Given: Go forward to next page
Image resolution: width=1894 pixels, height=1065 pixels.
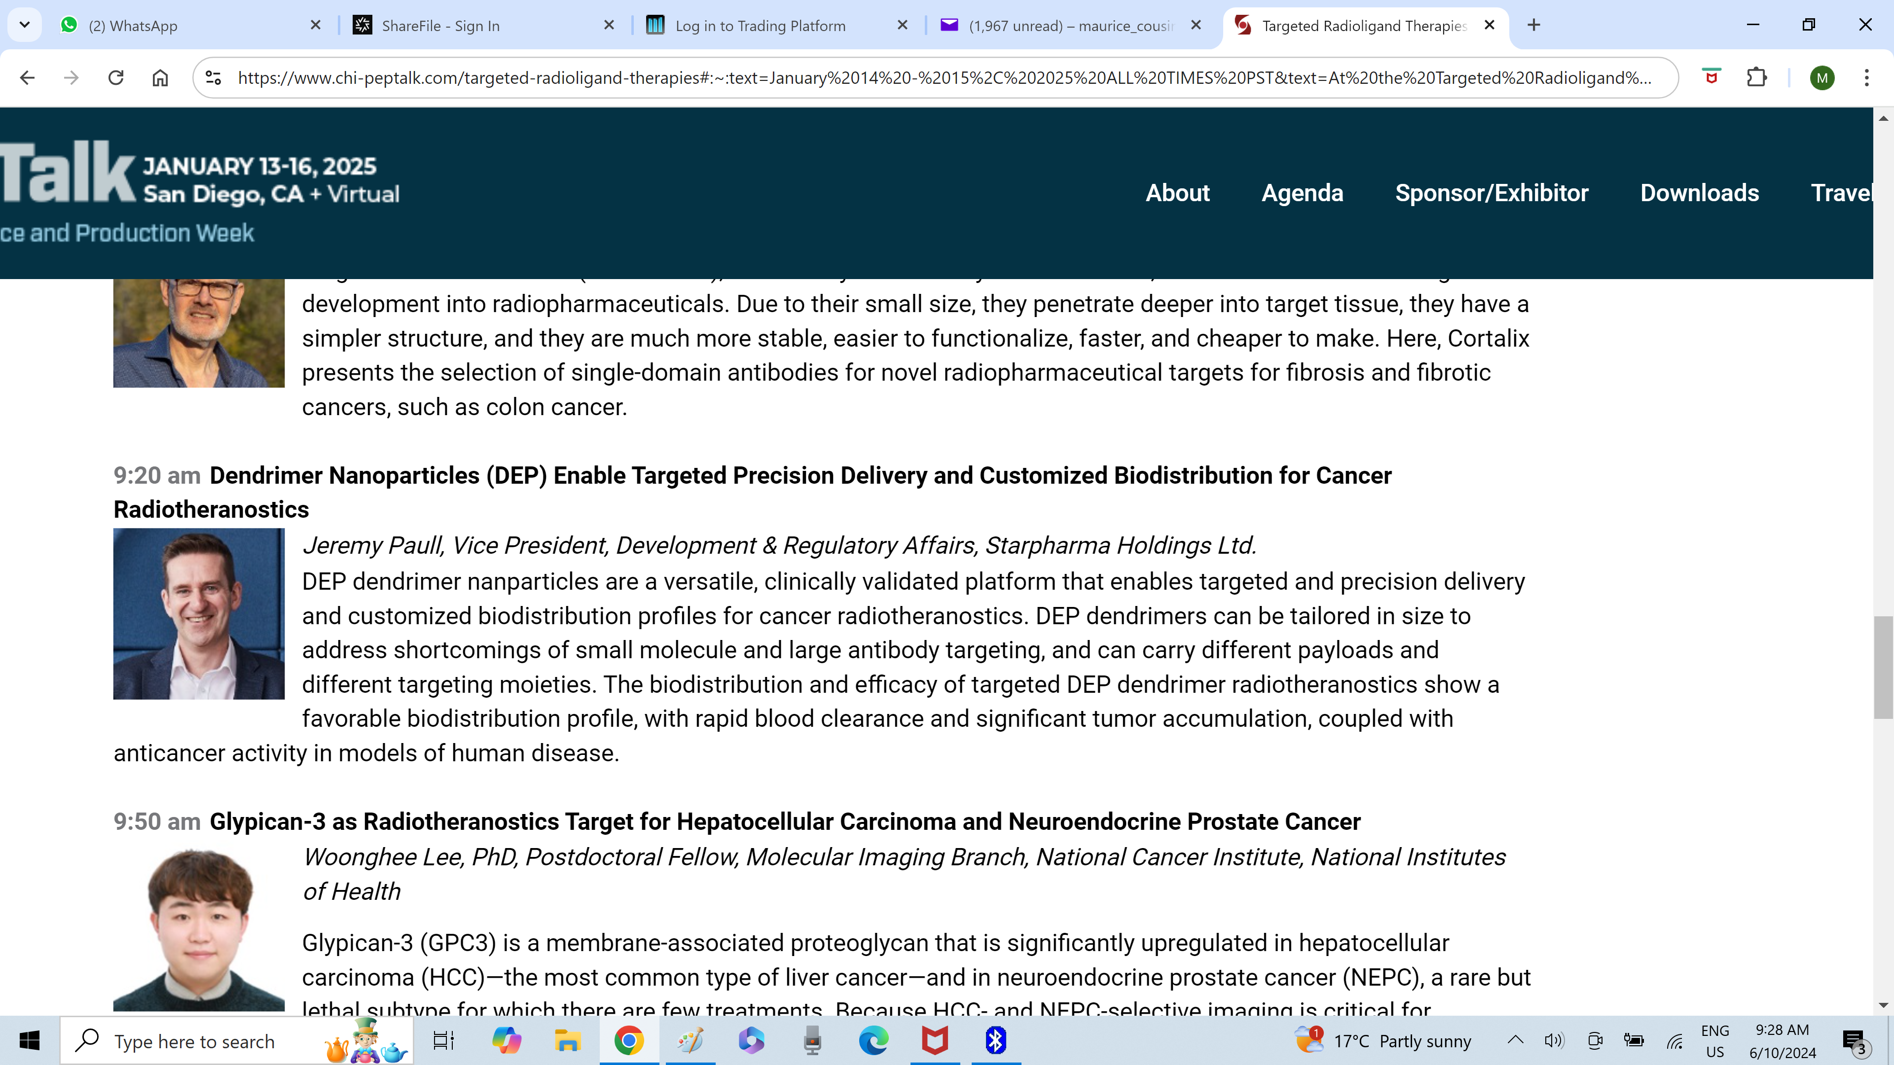Looking at the screenshot, I should point(72,77).
